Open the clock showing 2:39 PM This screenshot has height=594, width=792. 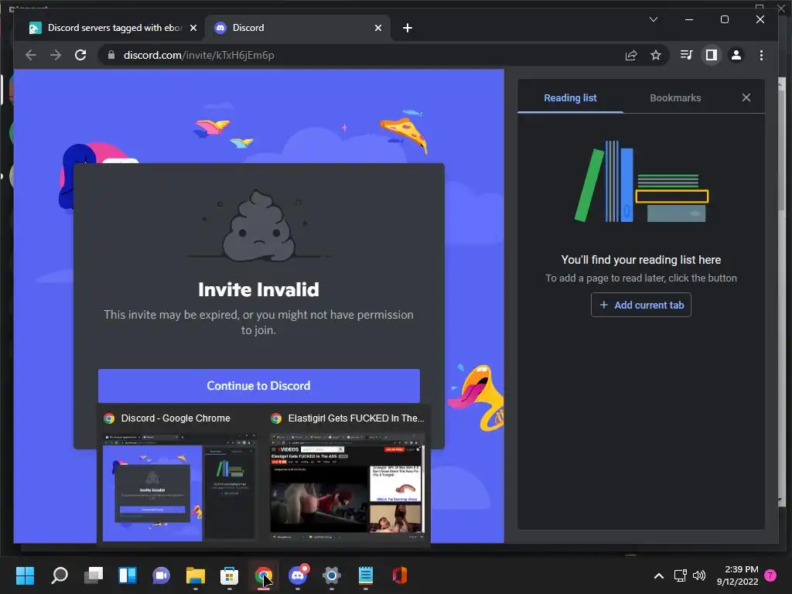pyautogui.click(x=737, y=575)
